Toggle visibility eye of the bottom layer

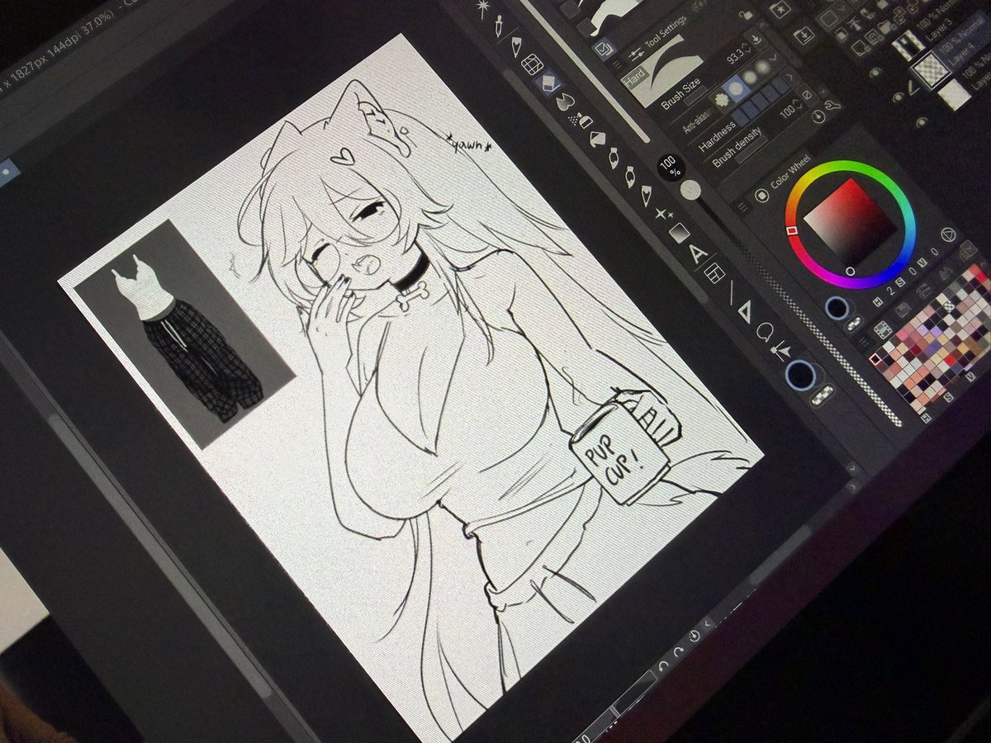(922, 122)
